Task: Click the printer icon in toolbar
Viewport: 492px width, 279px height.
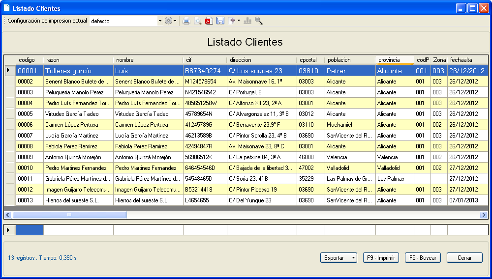Action: point(186,21)
